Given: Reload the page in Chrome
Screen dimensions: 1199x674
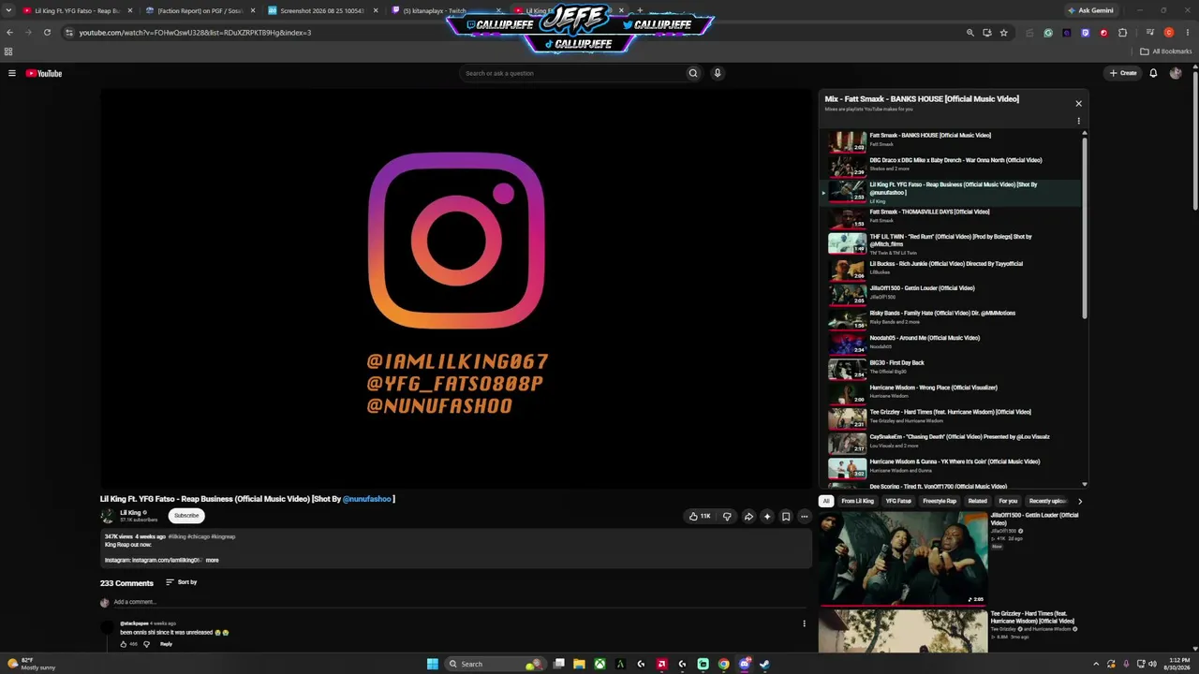Looking at the screenshot, I should tap(47, 33).
